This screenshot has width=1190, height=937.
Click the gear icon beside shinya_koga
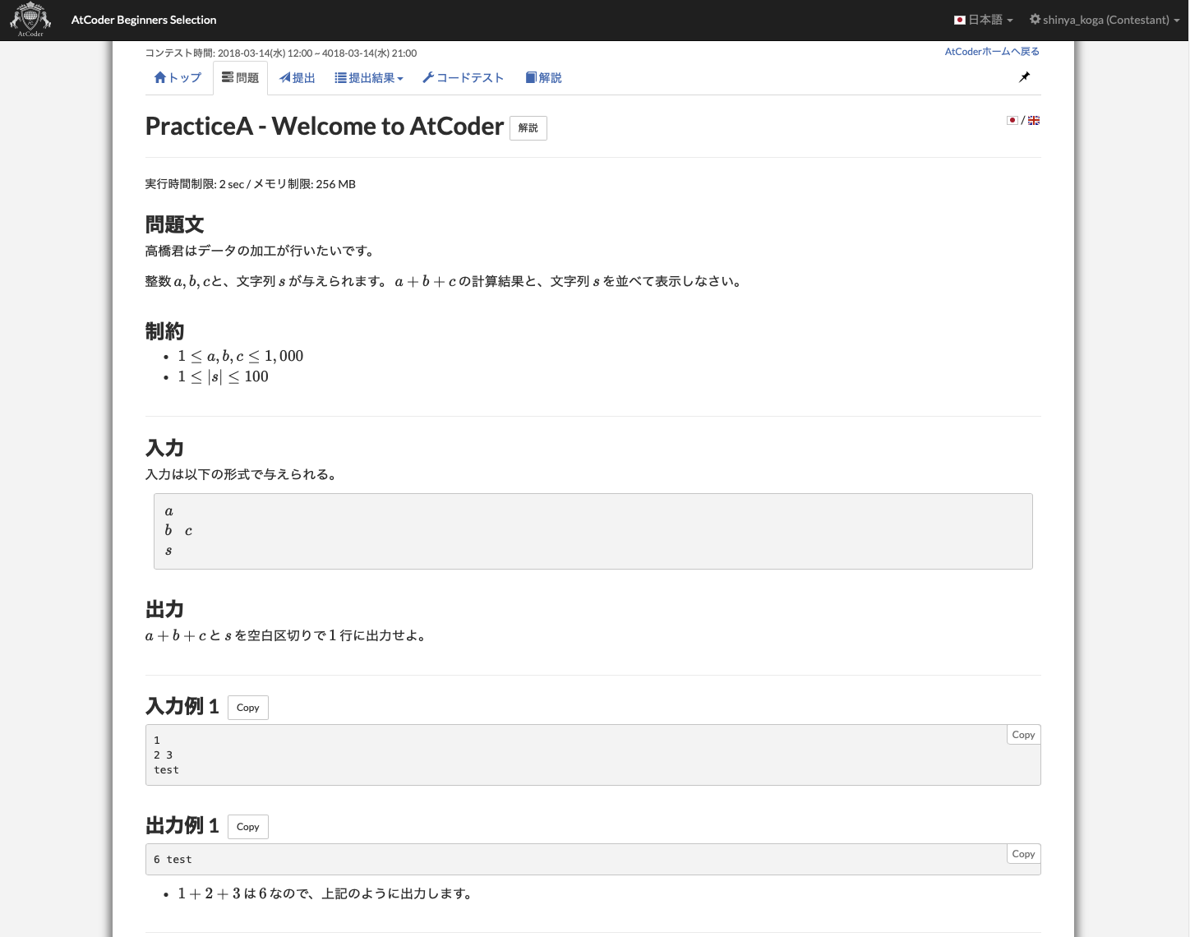[x=1036, y=19]
